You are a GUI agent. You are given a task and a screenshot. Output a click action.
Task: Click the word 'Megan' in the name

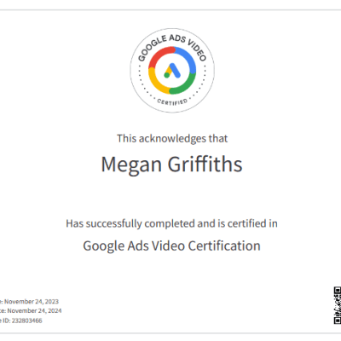point(131,165)
